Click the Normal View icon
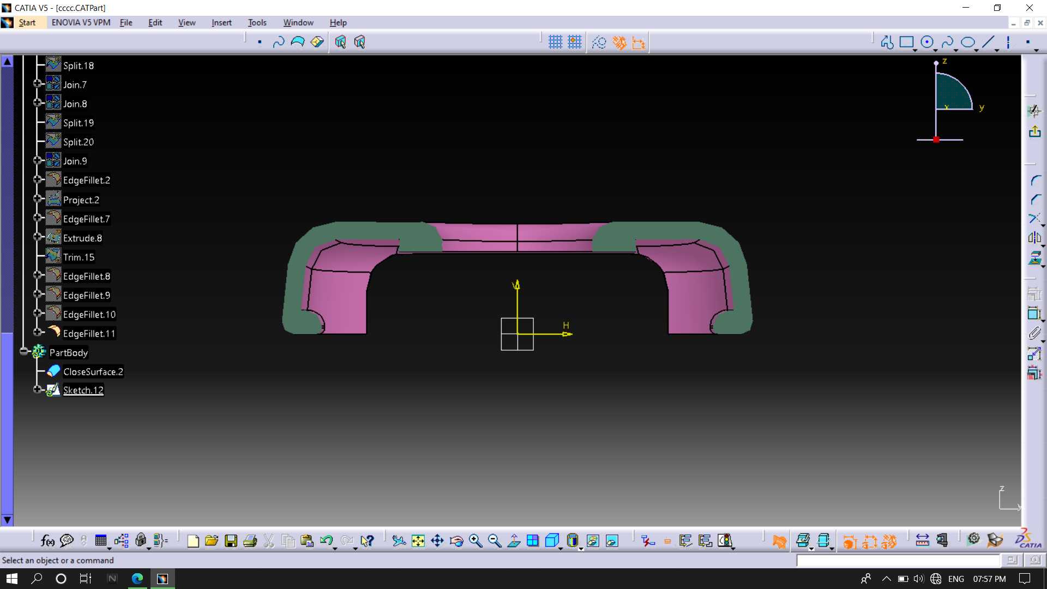The width and height of the screenshot is (1047, 589). tap(514, 540)
